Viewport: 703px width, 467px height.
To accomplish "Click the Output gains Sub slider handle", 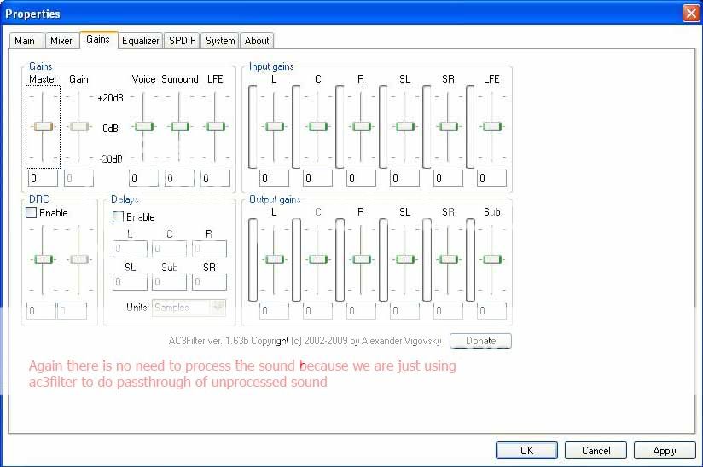I will click(x=491, y=259).
